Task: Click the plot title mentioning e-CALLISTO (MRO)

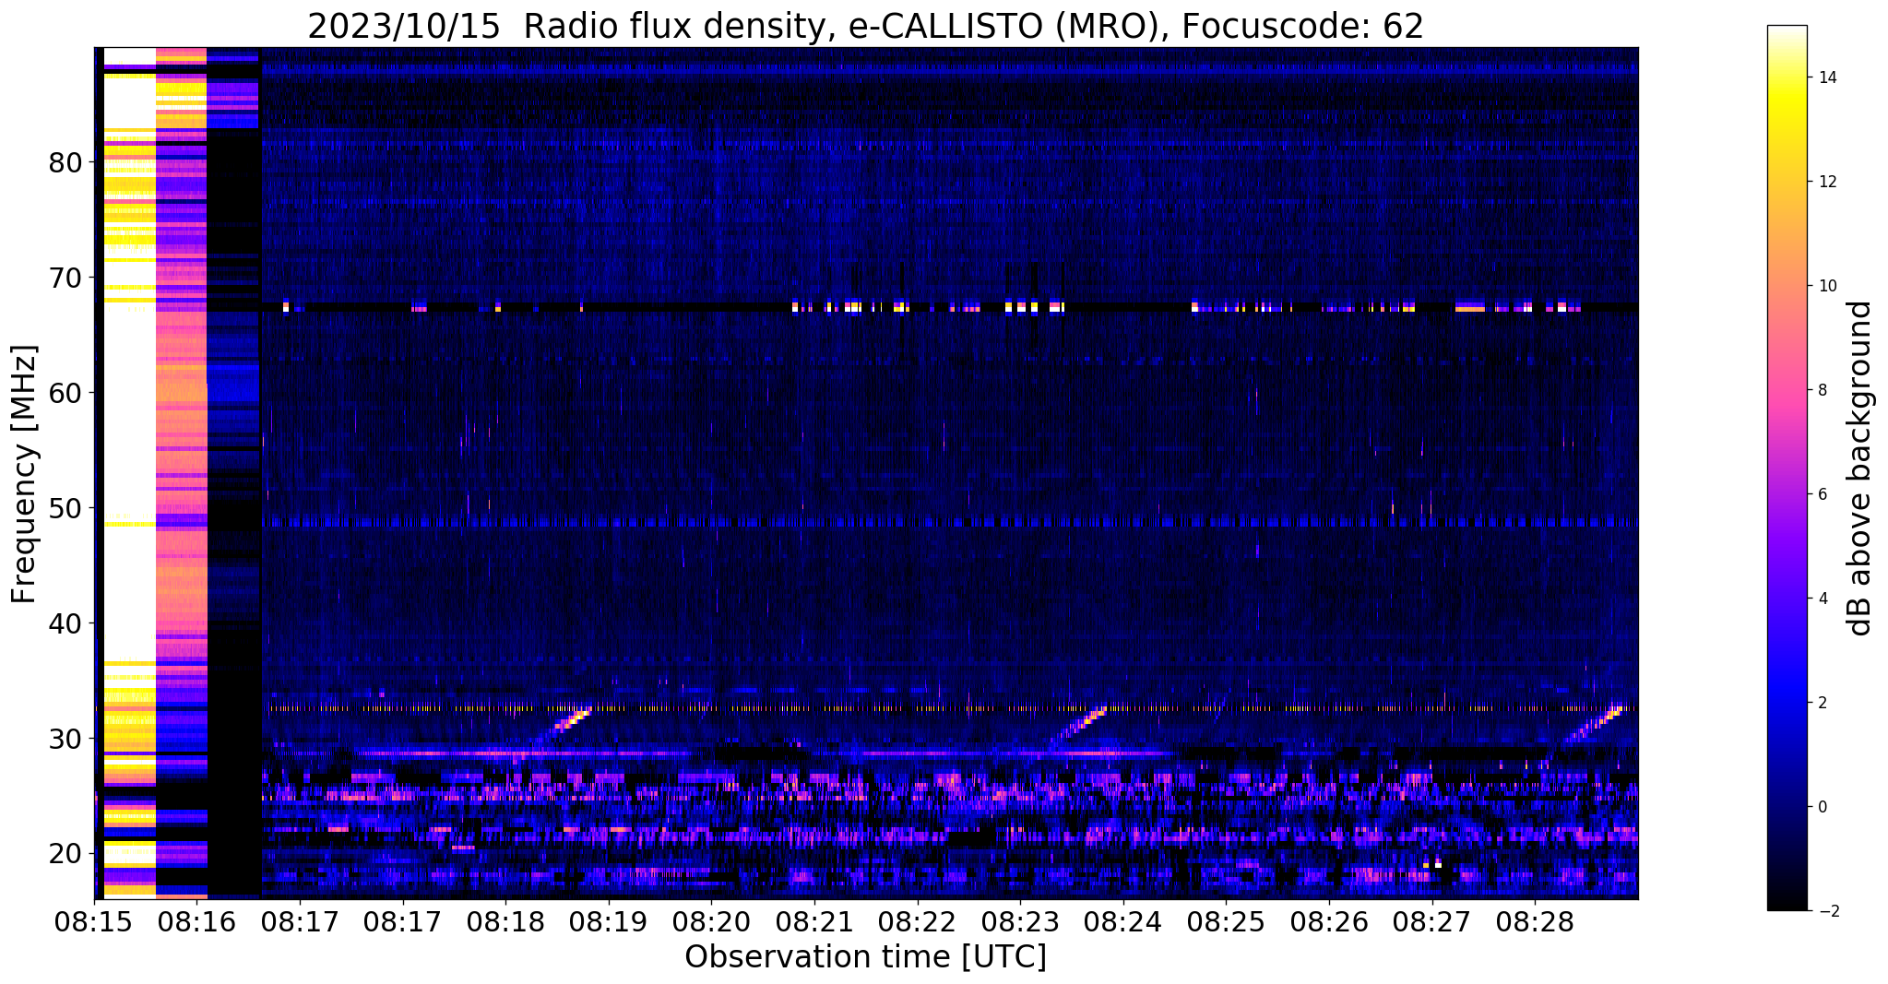Action: click(x=865, y=26)
